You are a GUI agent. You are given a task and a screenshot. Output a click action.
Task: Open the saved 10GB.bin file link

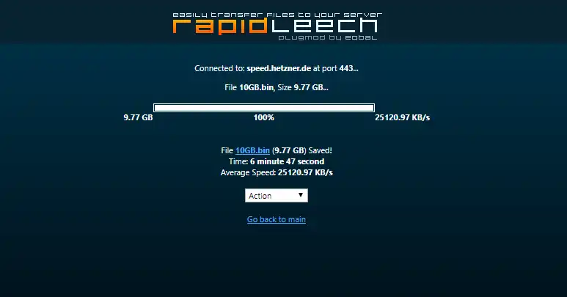(x=252, y=150)
